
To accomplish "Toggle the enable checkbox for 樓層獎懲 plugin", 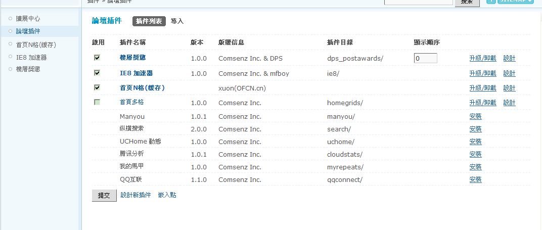I will point(97,58).
